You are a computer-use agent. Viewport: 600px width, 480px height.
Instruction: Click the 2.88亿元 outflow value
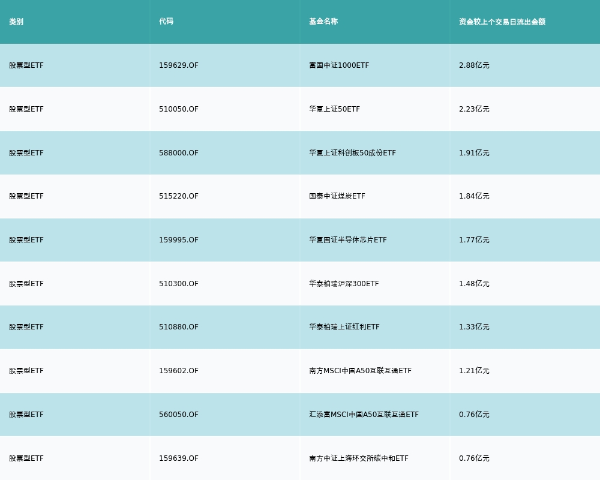(x=474, y=65)
